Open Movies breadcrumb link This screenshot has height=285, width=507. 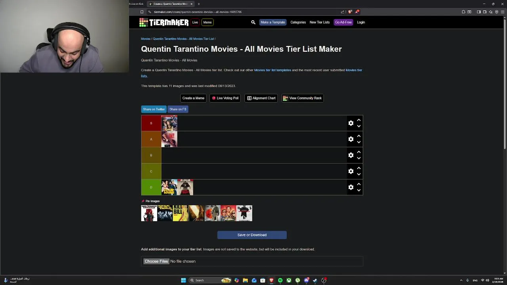[x=145, y=39]
